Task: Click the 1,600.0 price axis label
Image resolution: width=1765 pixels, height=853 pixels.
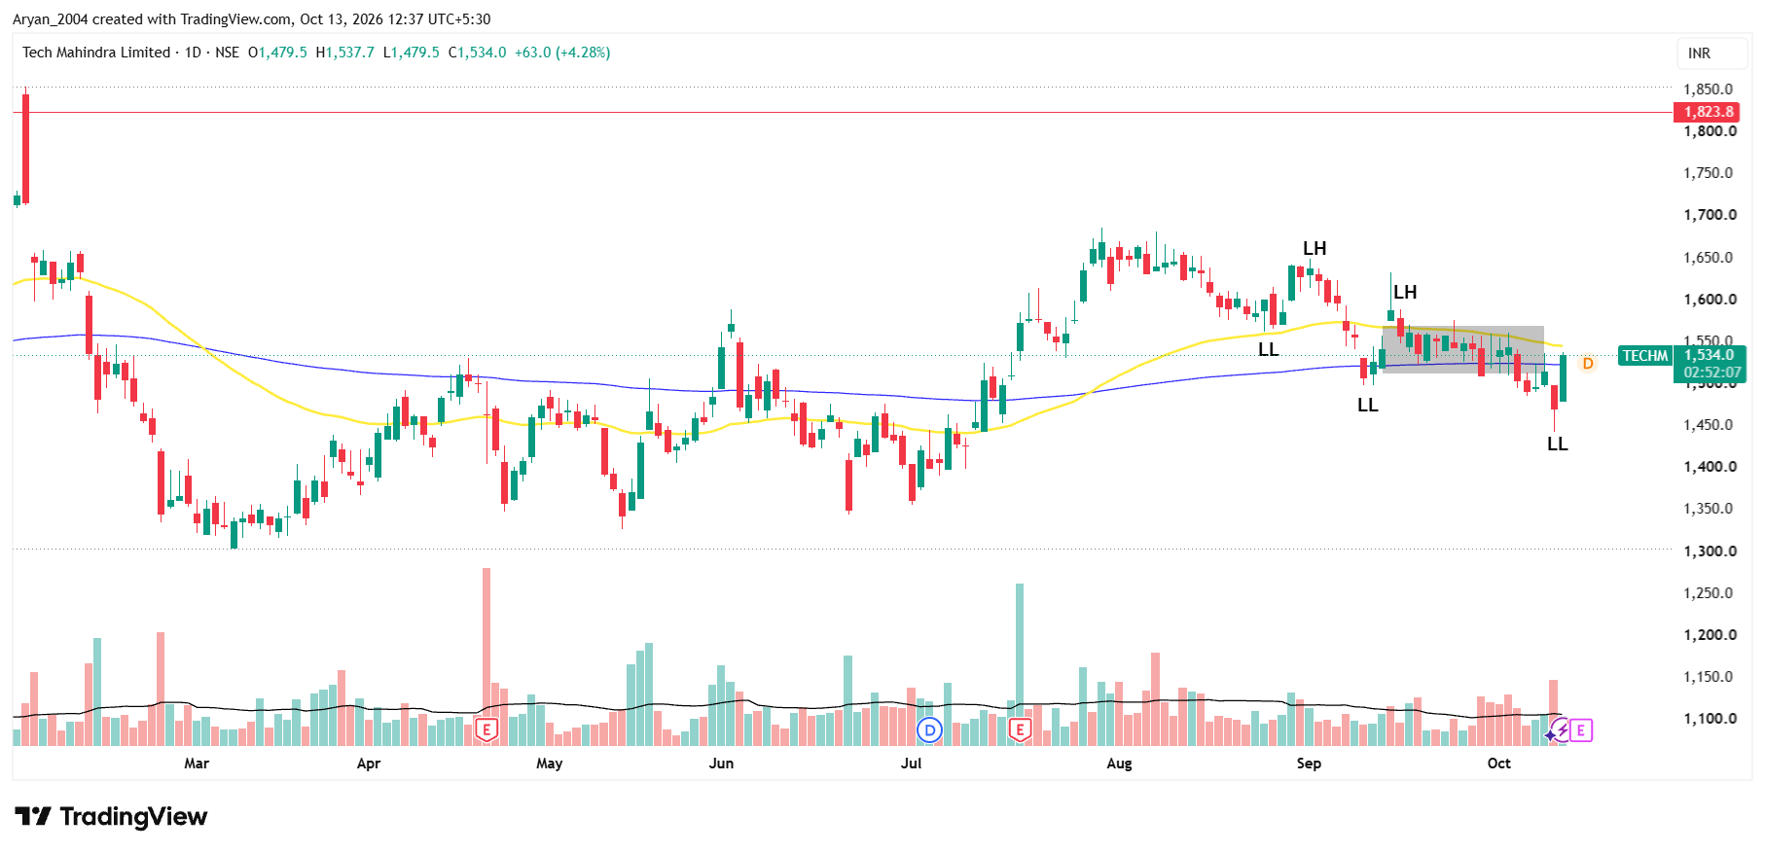Action: [x=1710, y=300]
